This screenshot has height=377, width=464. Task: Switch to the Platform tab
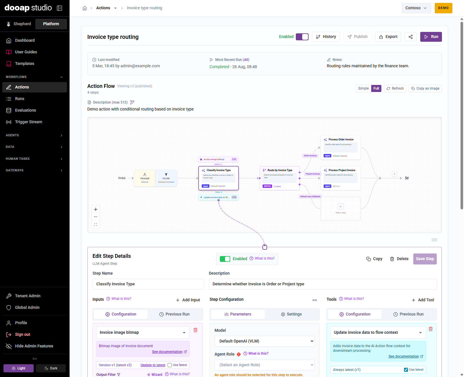point(51,24)
